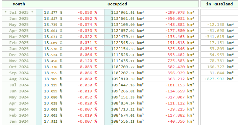238x125 pixels.
Task: Click the 18.458 % occupied value
Action: click(53, 61)
